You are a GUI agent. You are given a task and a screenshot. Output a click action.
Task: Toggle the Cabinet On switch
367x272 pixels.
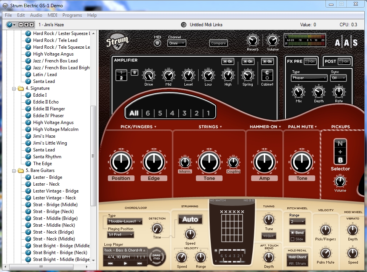267,62
